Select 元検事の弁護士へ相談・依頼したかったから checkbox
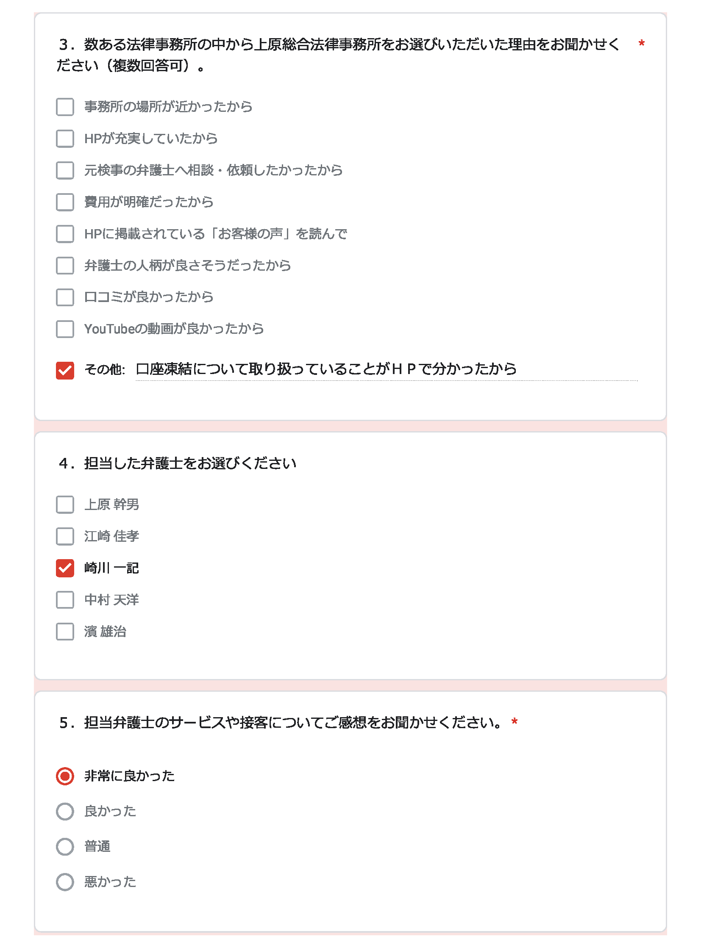Viewport: 701px width, 948px height. click(64, 171)
